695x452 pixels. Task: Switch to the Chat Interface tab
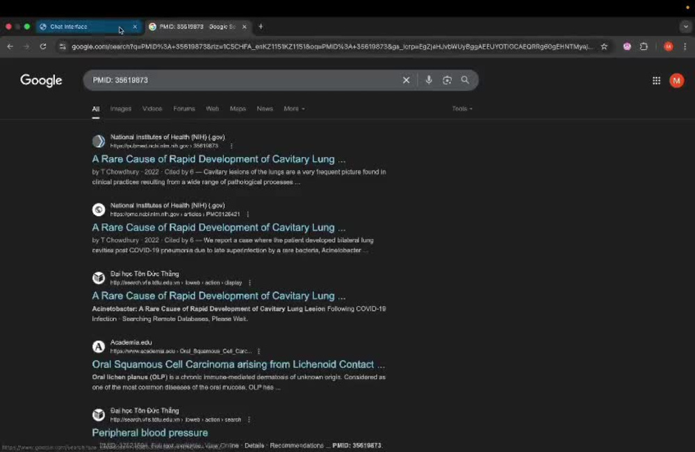pos(89,26)
